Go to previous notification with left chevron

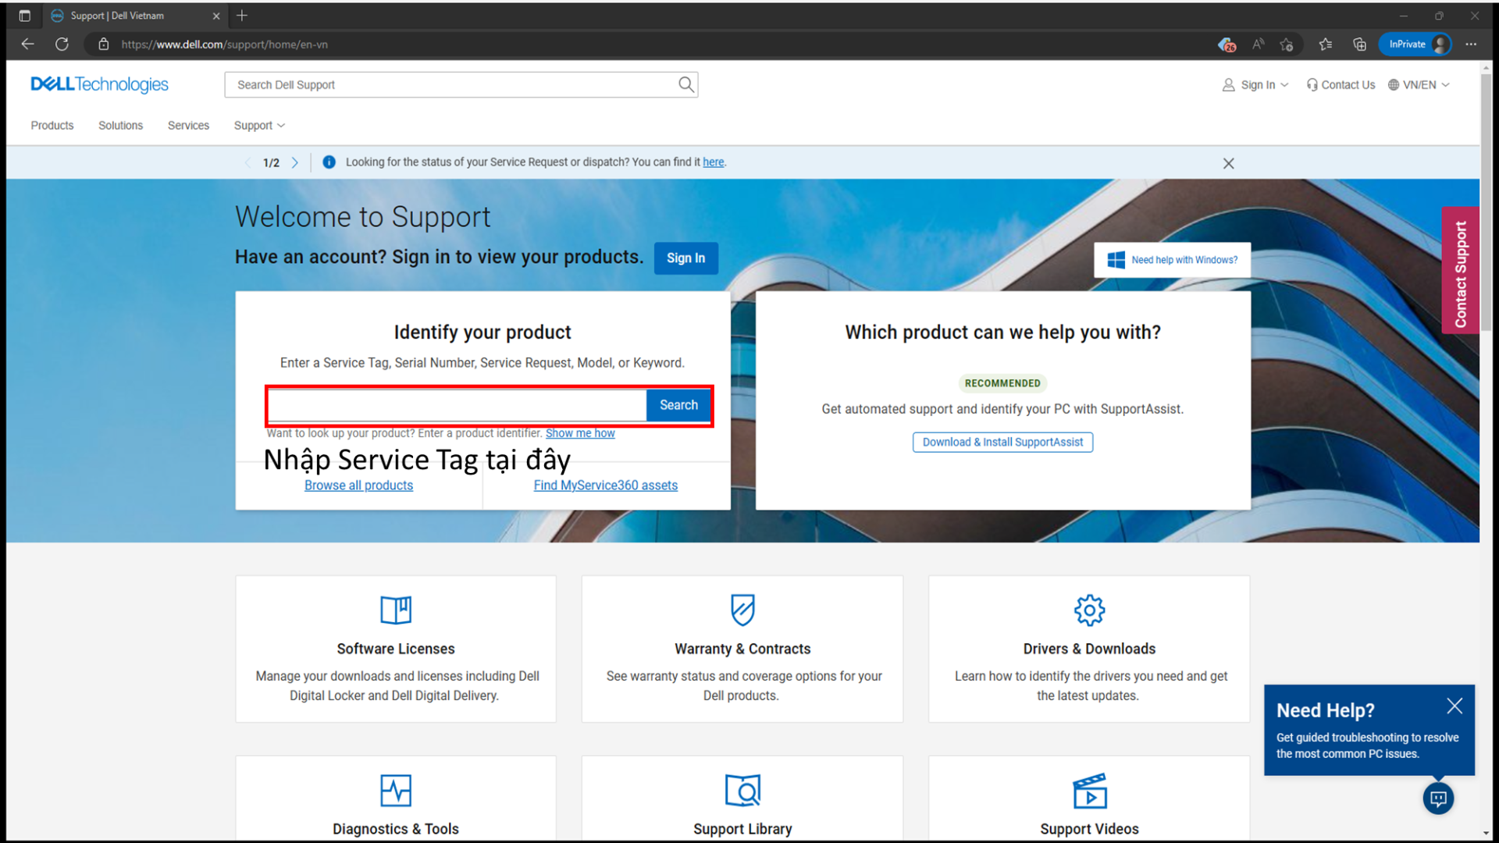point(248,162)
